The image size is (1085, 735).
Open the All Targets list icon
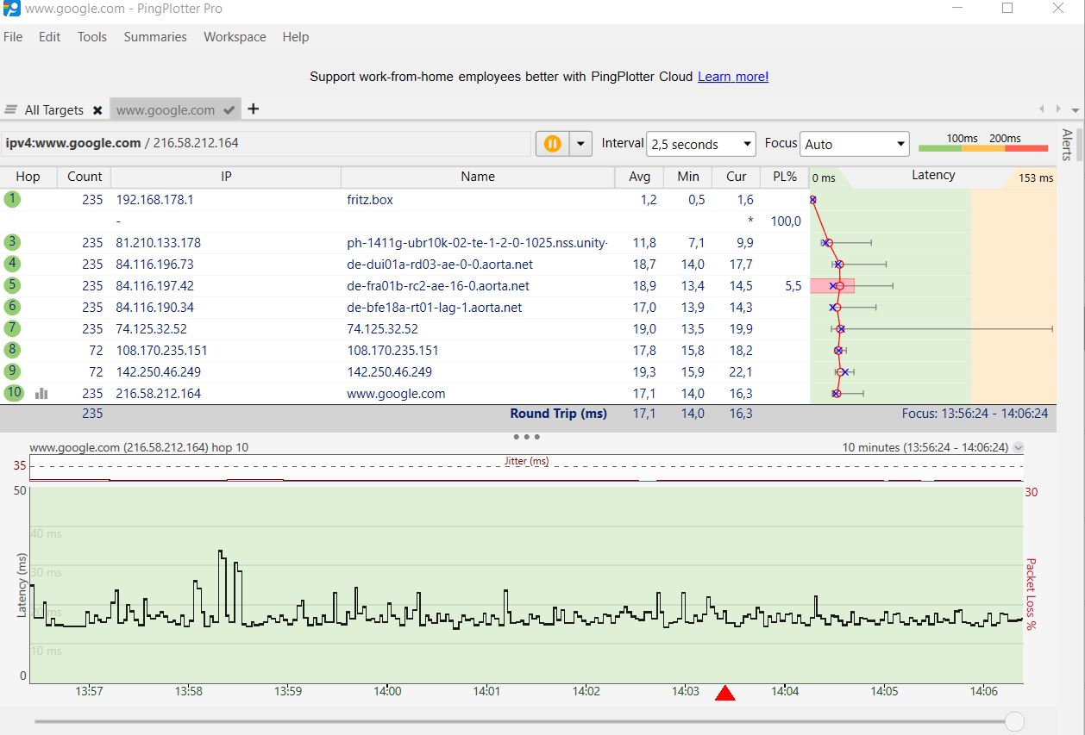pos(12,109)
